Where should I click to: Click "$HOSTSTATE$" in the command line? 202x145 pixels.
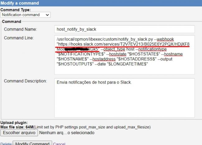click(x=142, y=54)
